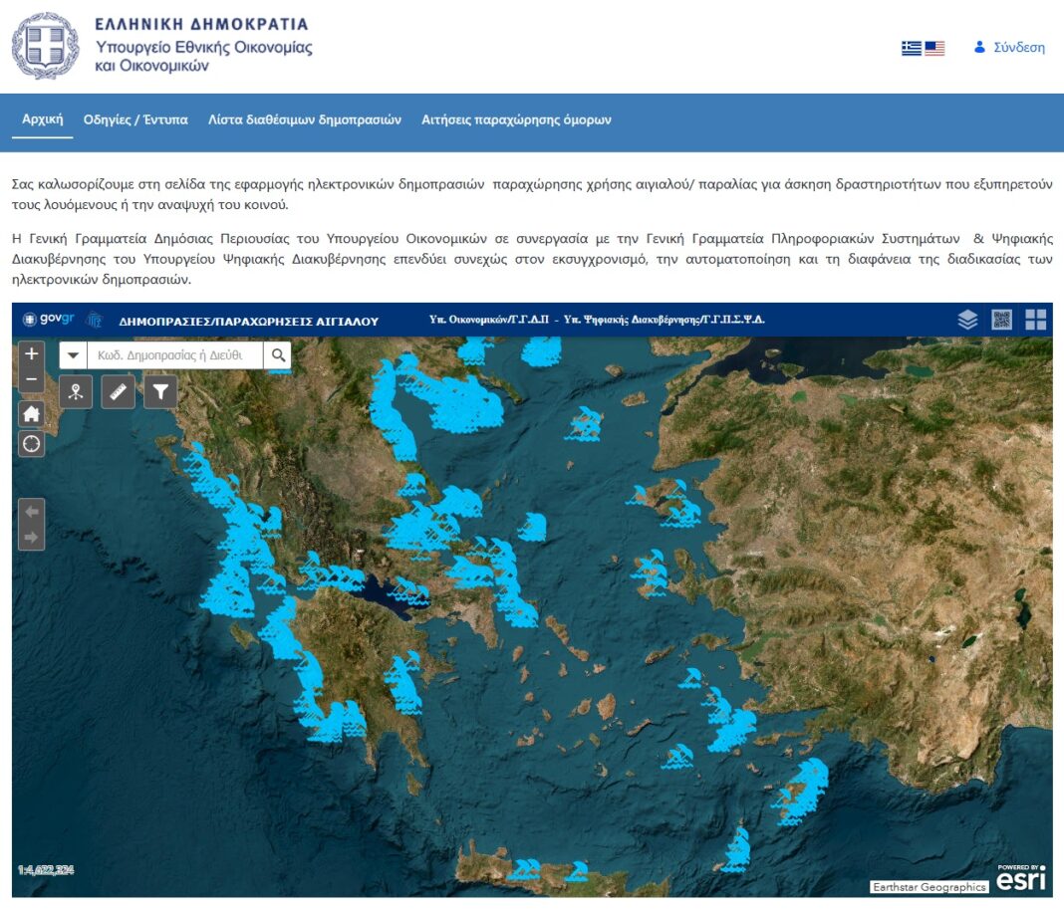Click the my location crosshair button
This screenshot has height=912, width=1064.
tap(32, 444)
